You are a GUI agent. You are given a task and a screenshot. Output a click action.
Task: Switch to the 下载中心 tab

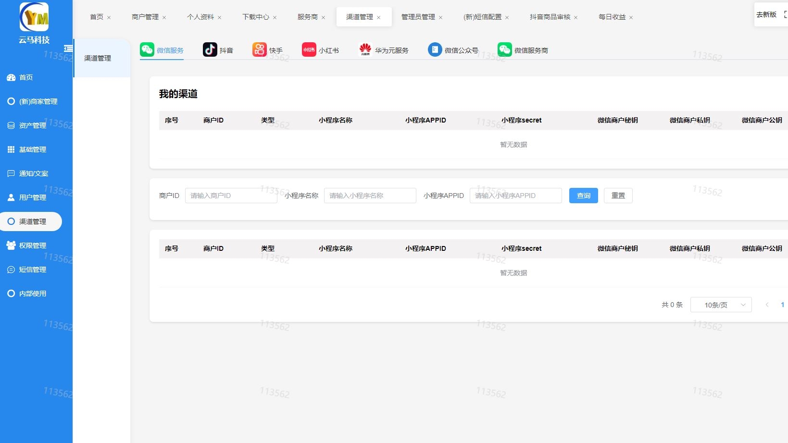coord(256,17)
